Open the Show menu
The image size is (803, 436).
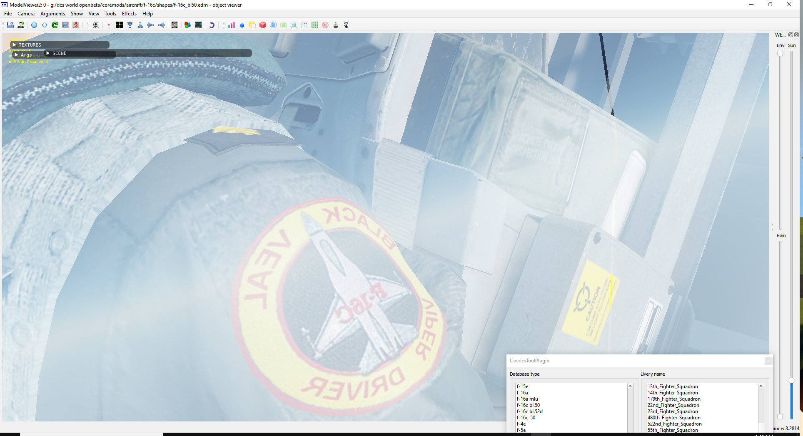77,14
